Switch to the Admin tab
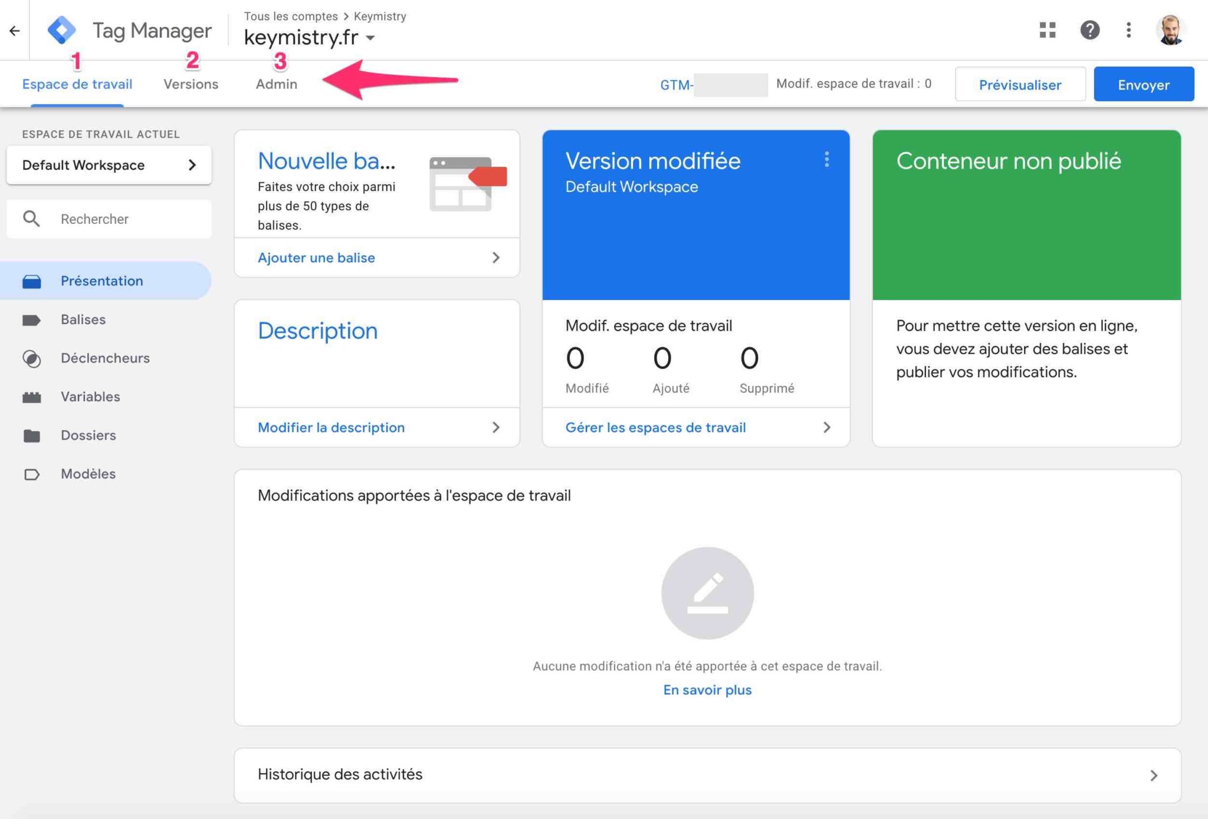 (x=276, y=84)
